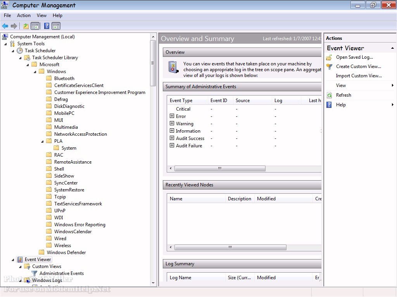This screenshot has height=297, width=397.
Task: Click Import Custom View... action
Action: click(x=359, y=76)
